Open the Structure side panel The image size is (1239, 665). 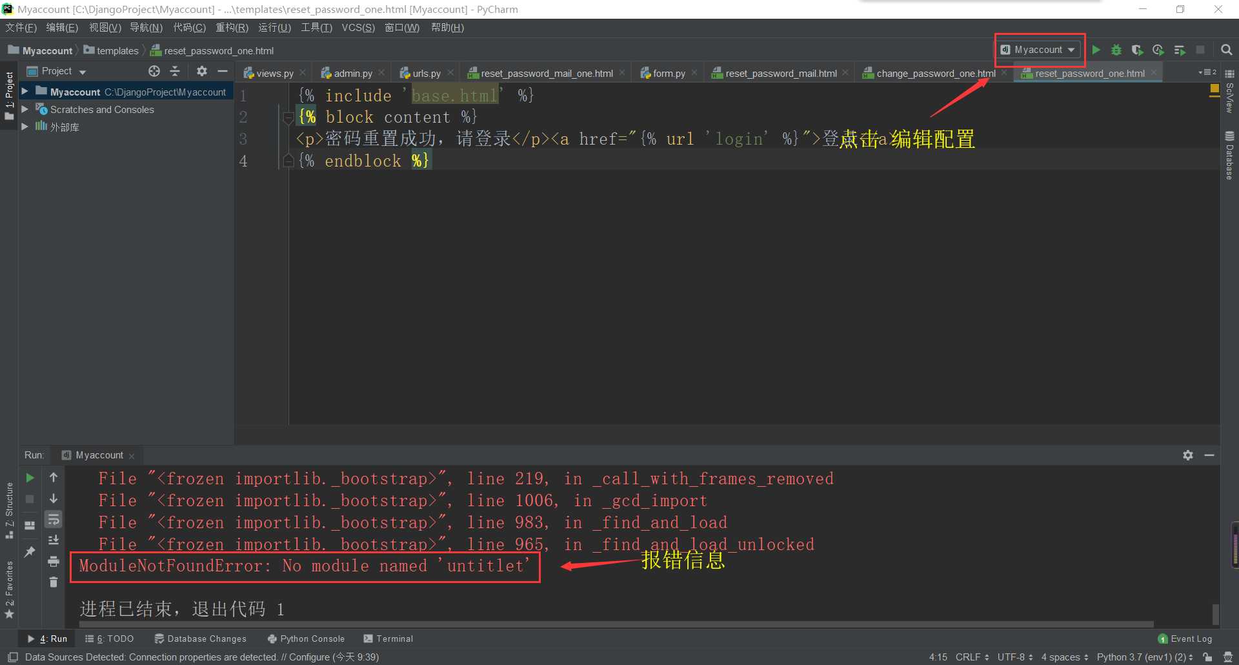click(9, 510)
